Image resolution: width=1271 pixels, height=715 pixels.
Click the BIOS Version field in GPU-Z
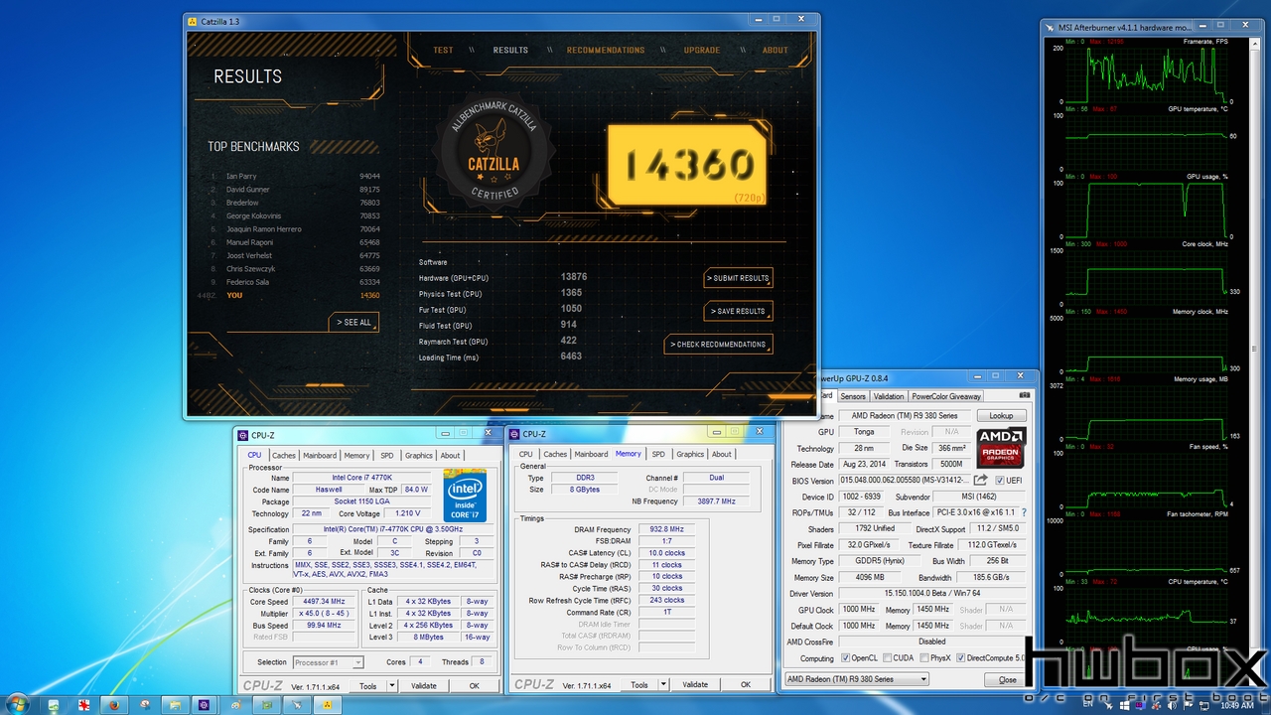coord(905,481)
